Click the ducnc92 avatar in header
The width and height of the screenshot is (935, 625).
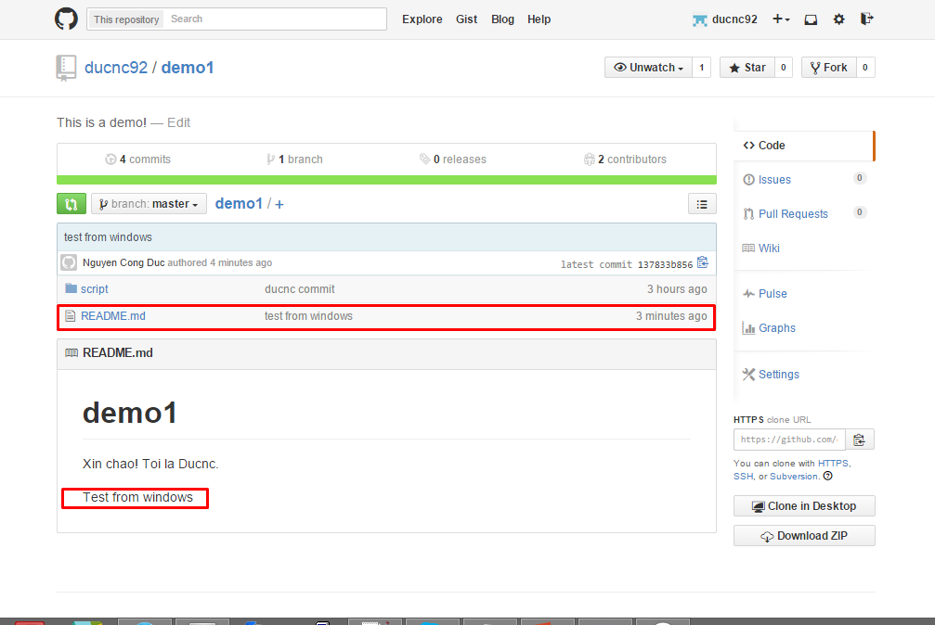(699, 19)
